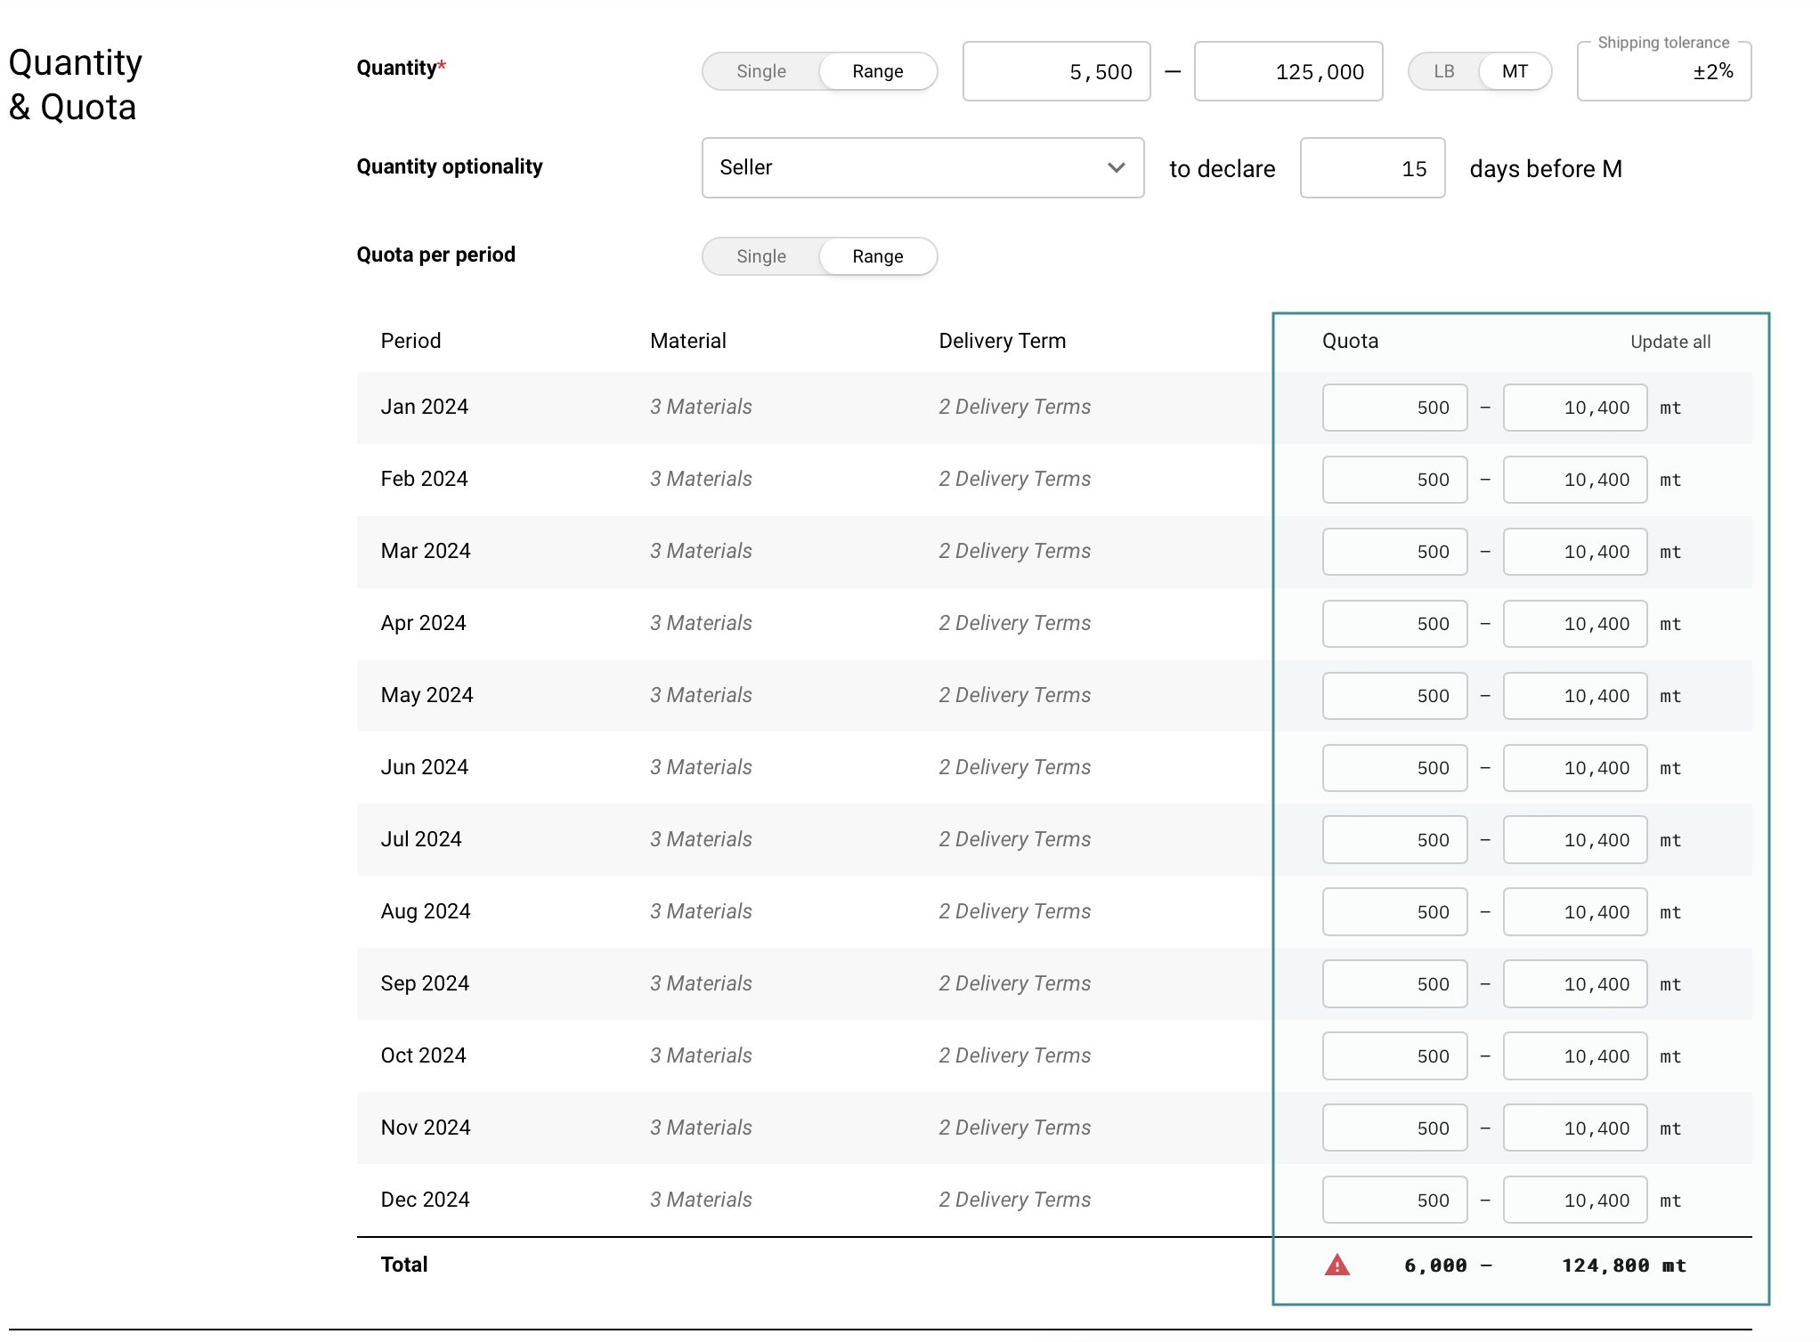1820x1342 pixels.
Task: Select Single for Quantity
Action: tap(761, 71)
